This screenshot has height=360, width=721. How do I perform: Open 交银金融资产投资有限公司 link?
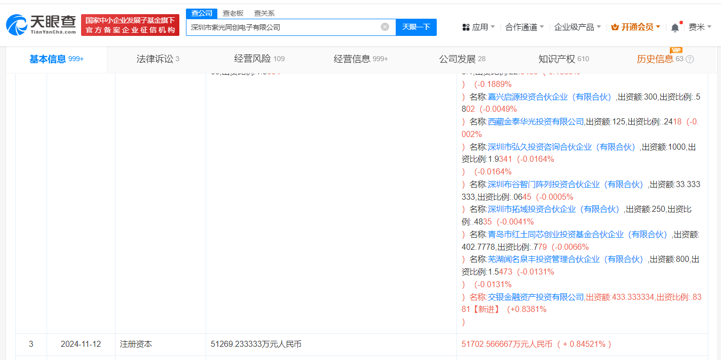click(536, 297)
